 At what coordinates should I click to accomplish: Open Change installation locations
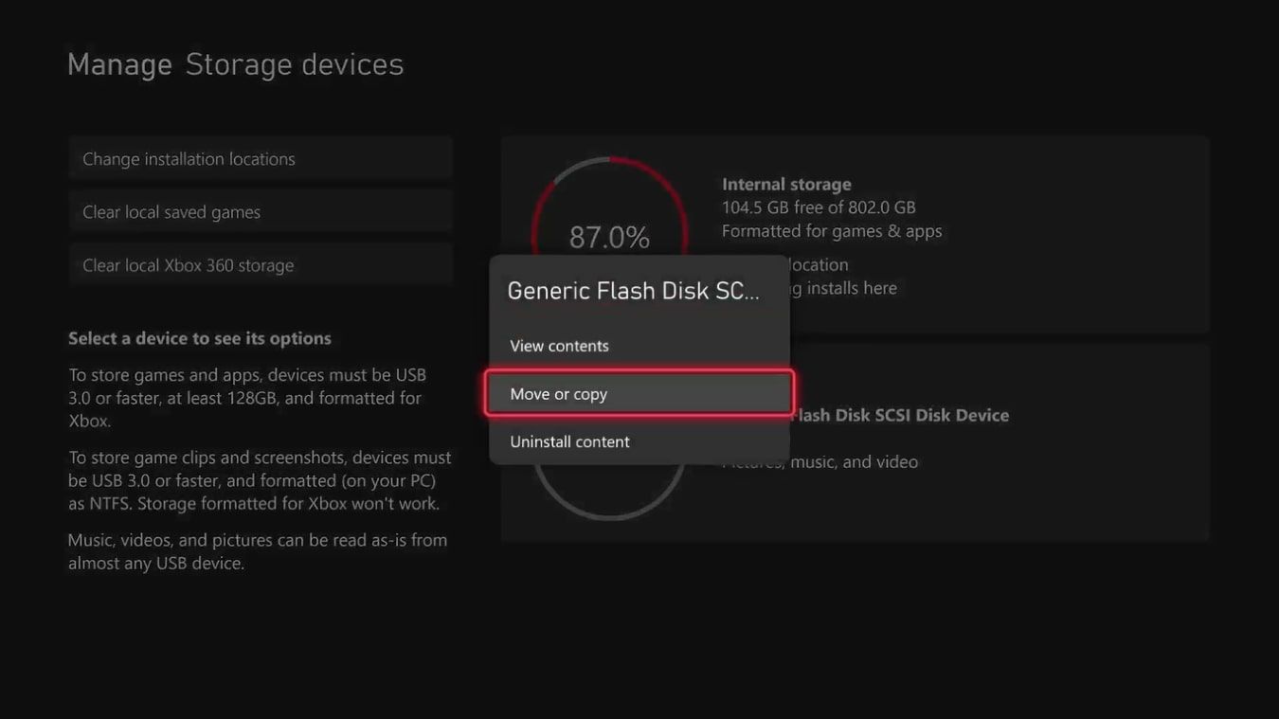(261, 159)
